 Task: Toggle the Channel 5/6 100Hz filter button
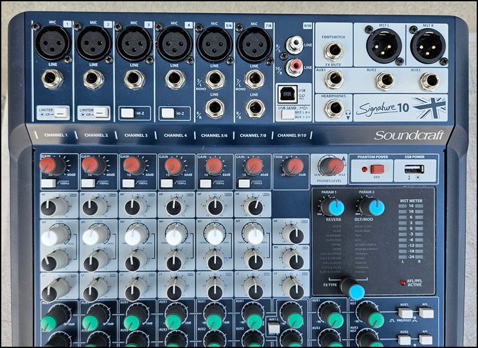click(206, 184)
